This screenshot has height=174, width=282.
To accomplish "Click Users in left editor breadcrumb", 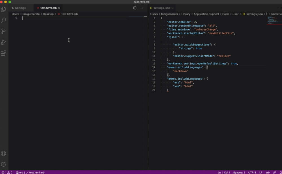I will [x=16, y=14].
